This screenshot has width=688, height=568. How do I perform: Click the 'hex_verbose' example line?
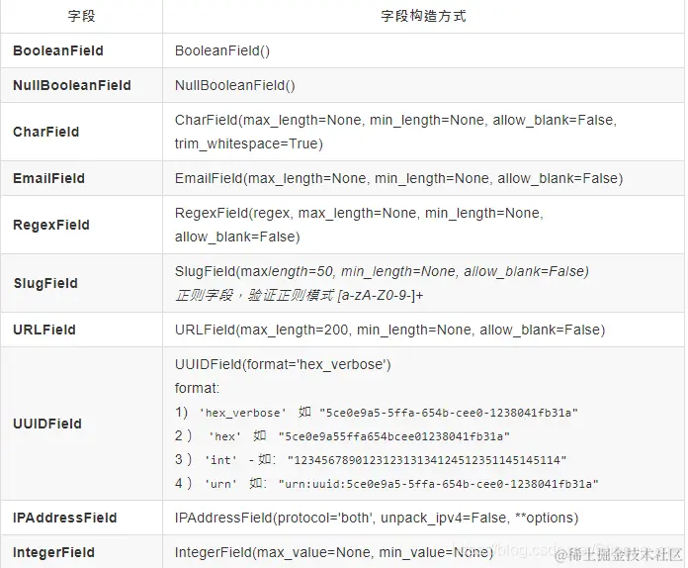(x=376, y=413)
